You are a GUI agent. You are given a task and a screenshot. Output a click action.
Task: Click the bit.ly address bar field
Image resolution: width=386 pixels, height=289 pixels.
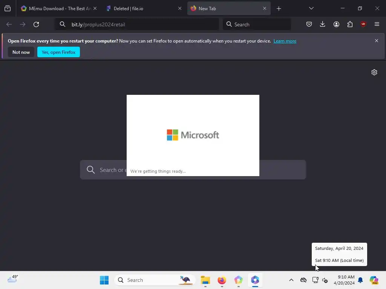click(137, 24)
